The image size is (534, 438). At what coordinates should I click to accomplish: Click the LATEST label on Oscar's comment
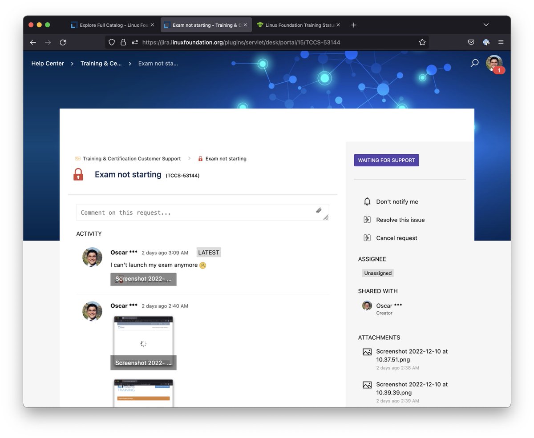(x=209, y=253)
